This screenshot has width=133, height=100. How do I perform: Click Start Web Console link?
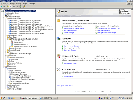point(70,50)
